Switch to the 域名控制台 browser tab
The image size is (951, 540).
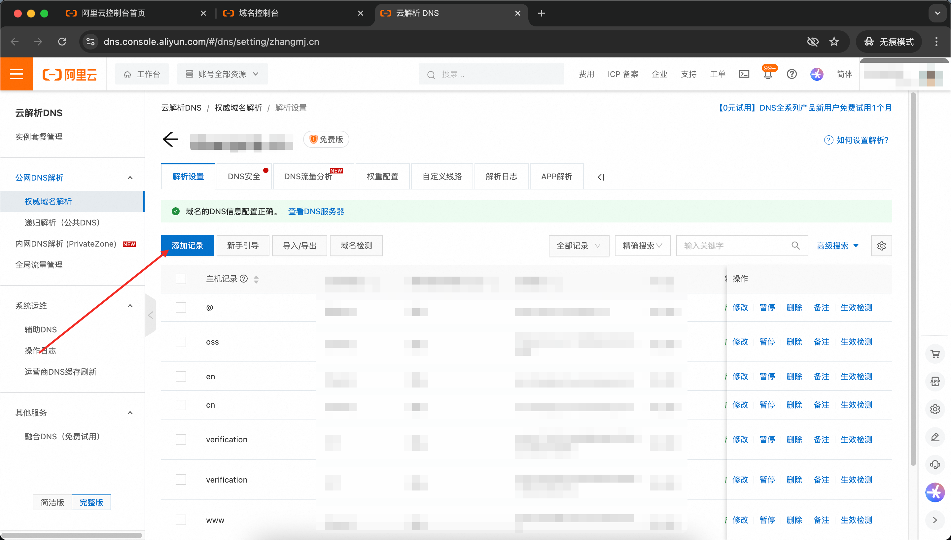(293, 13)
